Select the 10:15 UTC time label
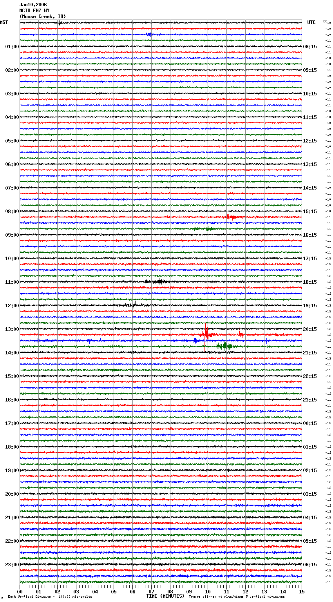 [310, 94]
